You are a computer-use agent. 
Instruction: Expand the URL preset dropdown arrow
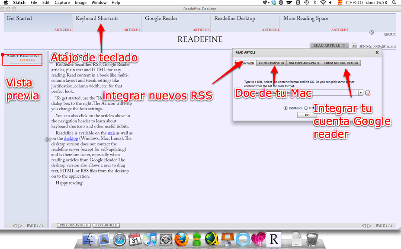pos(361,93)
